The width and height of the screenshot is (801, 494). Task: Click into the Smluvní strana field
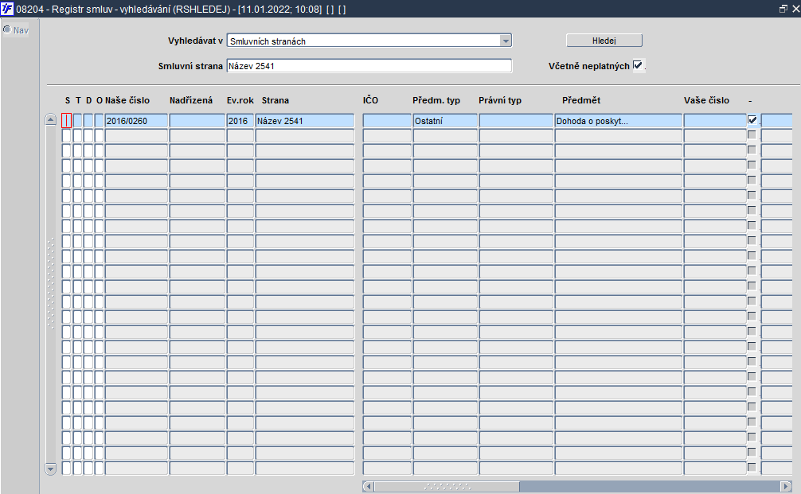click(369, 66)
